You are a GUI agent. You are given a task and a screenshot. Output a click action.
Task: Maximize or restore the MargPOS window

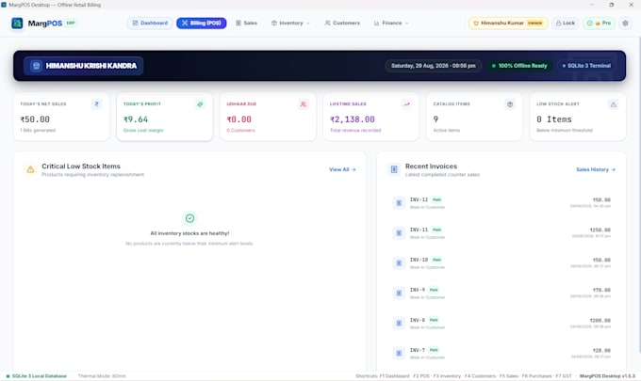point(612,5)
